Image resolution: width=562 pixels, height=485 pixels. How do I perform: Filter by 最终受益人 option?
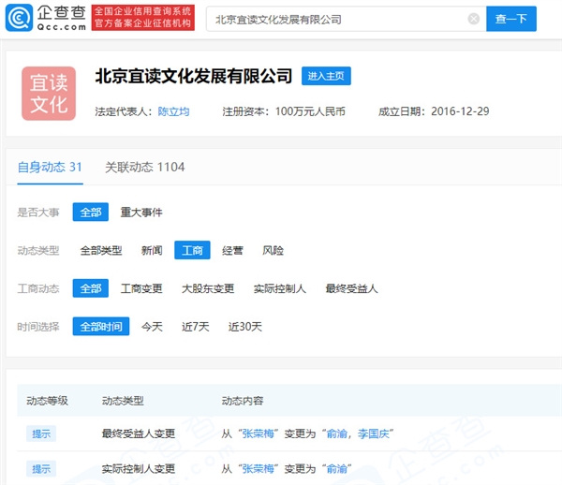(x=351, y=288)
